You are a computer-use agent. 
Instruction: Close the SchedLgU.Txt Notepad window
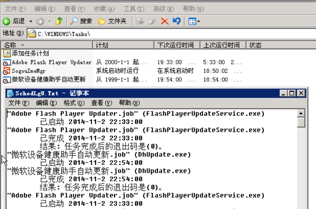301,93
